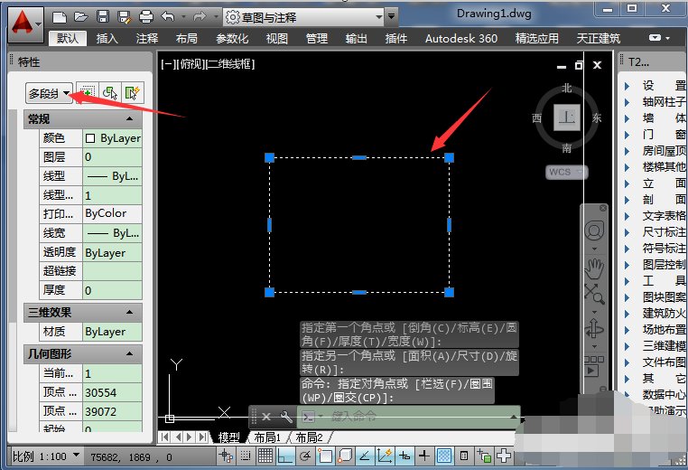
Task: Toggle Dynamic Input in status bar
Action: [404, 456]
